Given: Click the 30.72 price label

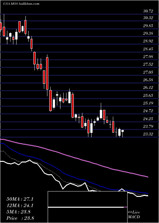Looking at the screenshot, I should click(148, 11).
